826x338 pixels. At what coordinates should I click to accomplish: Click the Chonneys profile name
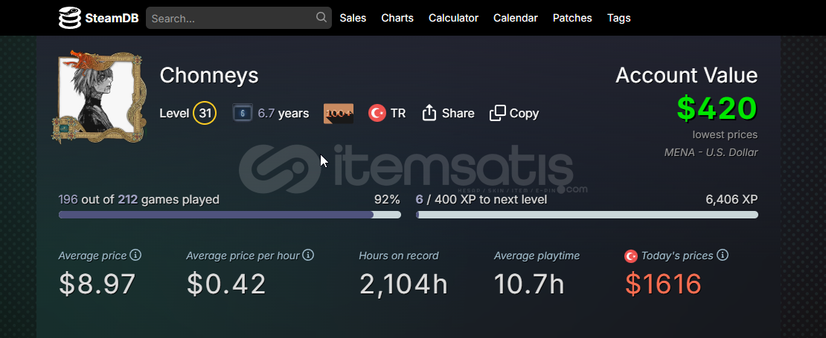click(209, 75)
